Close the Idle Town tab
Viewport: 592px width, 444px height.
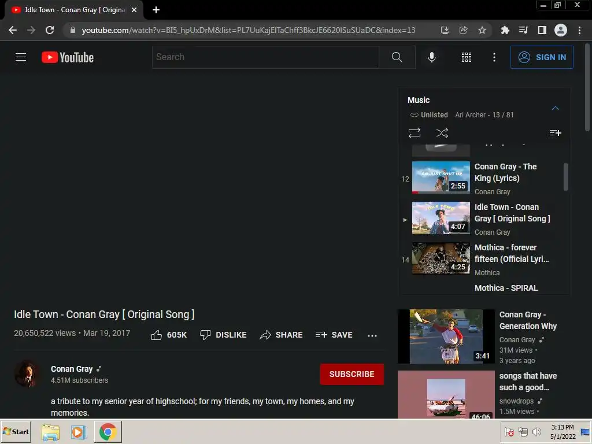pos(134,10)
